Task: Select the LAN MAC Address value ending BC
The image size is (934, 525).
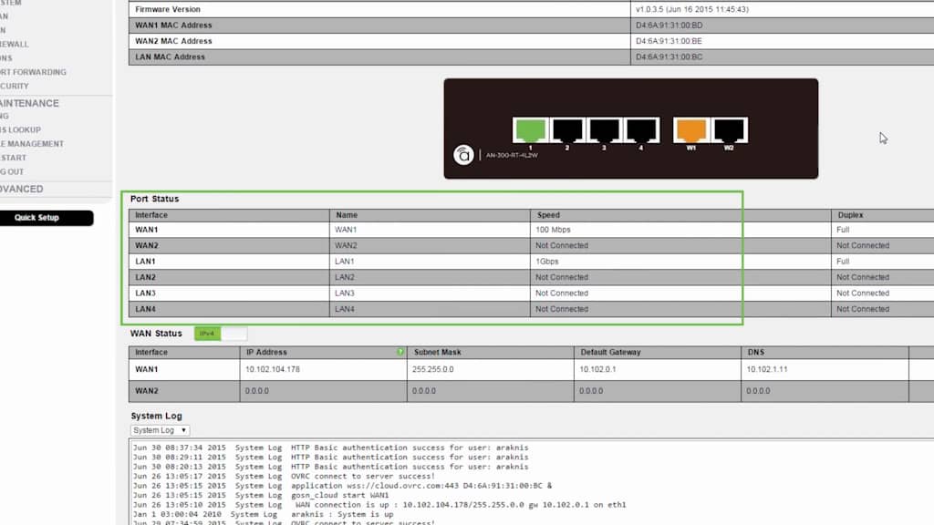Action: click(669, 57)
